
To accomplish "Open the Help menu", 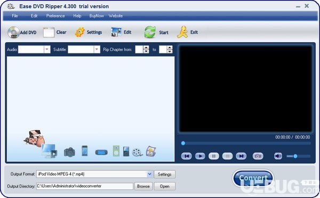I will [77, 15].
